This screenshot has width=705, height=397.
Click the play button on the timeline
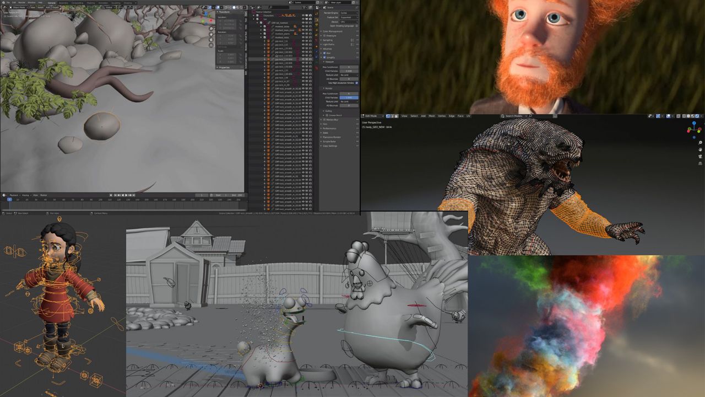coord(126,195)
